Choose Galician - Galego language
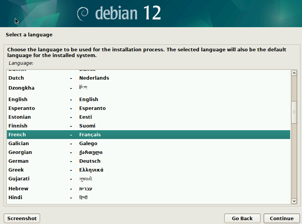The image size is (302, 224). coord(149,144)
